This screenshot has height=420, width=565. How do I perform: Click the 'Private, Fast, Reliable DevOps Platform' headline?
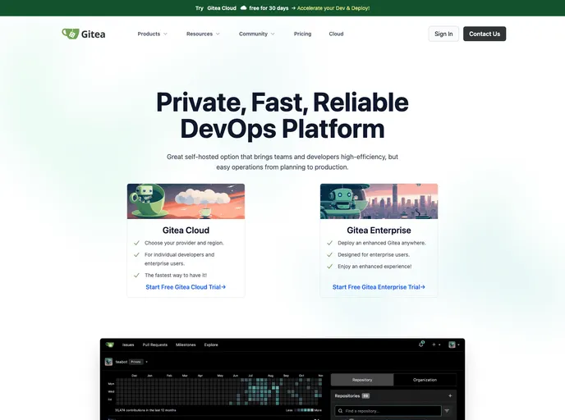pos(282,115)
